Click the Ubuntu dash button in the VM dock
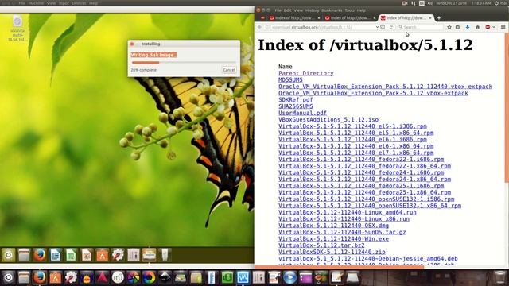 click(x=9, y=255)
